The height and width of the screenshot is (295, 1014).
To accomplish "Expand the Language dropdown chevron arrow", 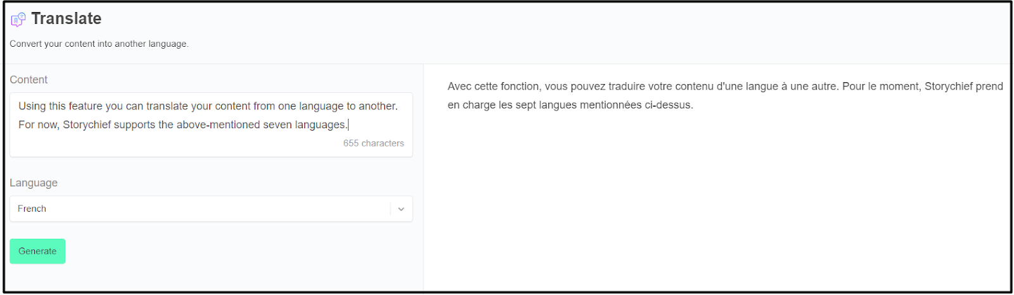I will [401, 209].
